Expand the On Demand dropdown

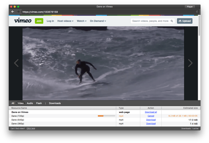coord(98,21)
